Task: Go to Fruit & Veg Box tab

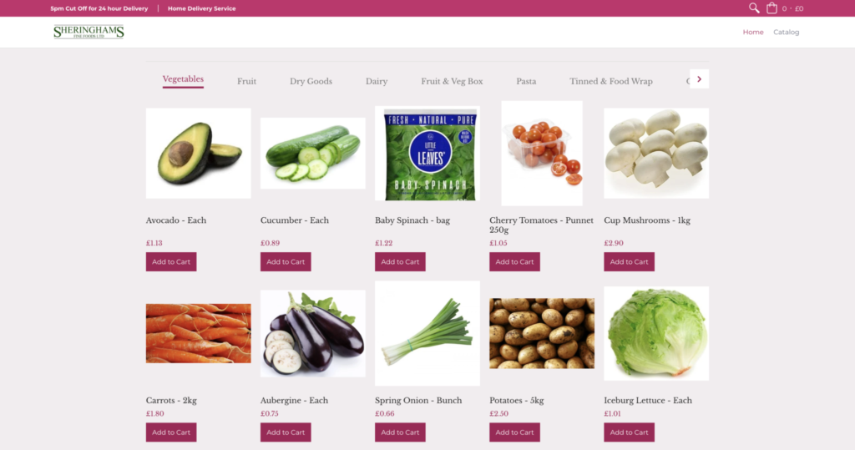Action: [x=452, y=81]
